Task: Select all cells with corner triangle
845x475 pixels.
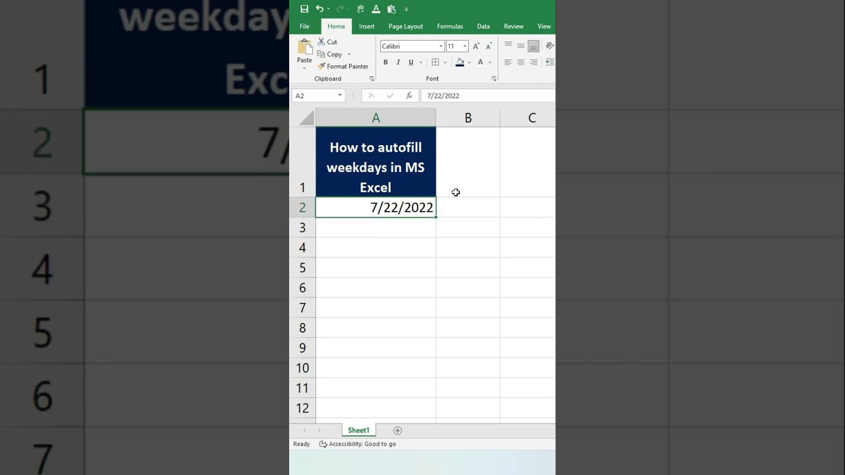Action: click(306, 118)
